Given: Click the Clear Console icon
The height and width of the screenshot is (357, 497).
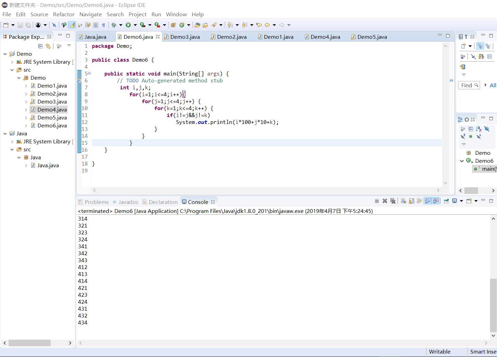Looking at the screenshot, I should 403,201.
